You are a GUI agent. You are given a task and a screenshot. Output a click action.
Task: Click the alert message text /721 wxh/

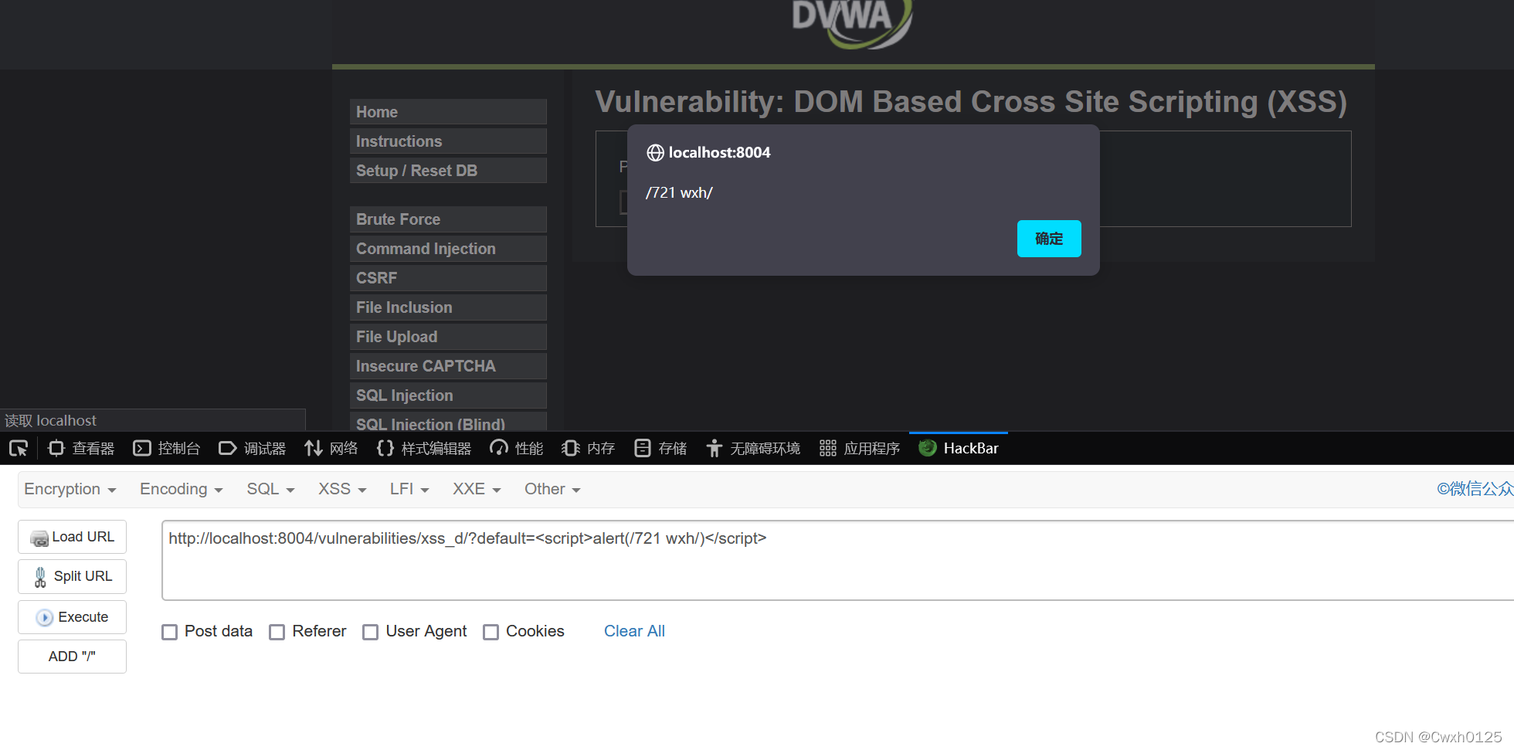coord(679,193)
